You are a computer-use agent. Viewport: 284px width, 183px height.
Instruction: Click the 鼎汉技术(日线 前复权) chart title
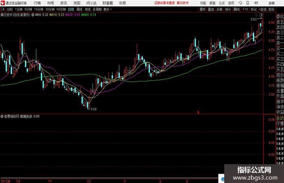tap(15, 15)
